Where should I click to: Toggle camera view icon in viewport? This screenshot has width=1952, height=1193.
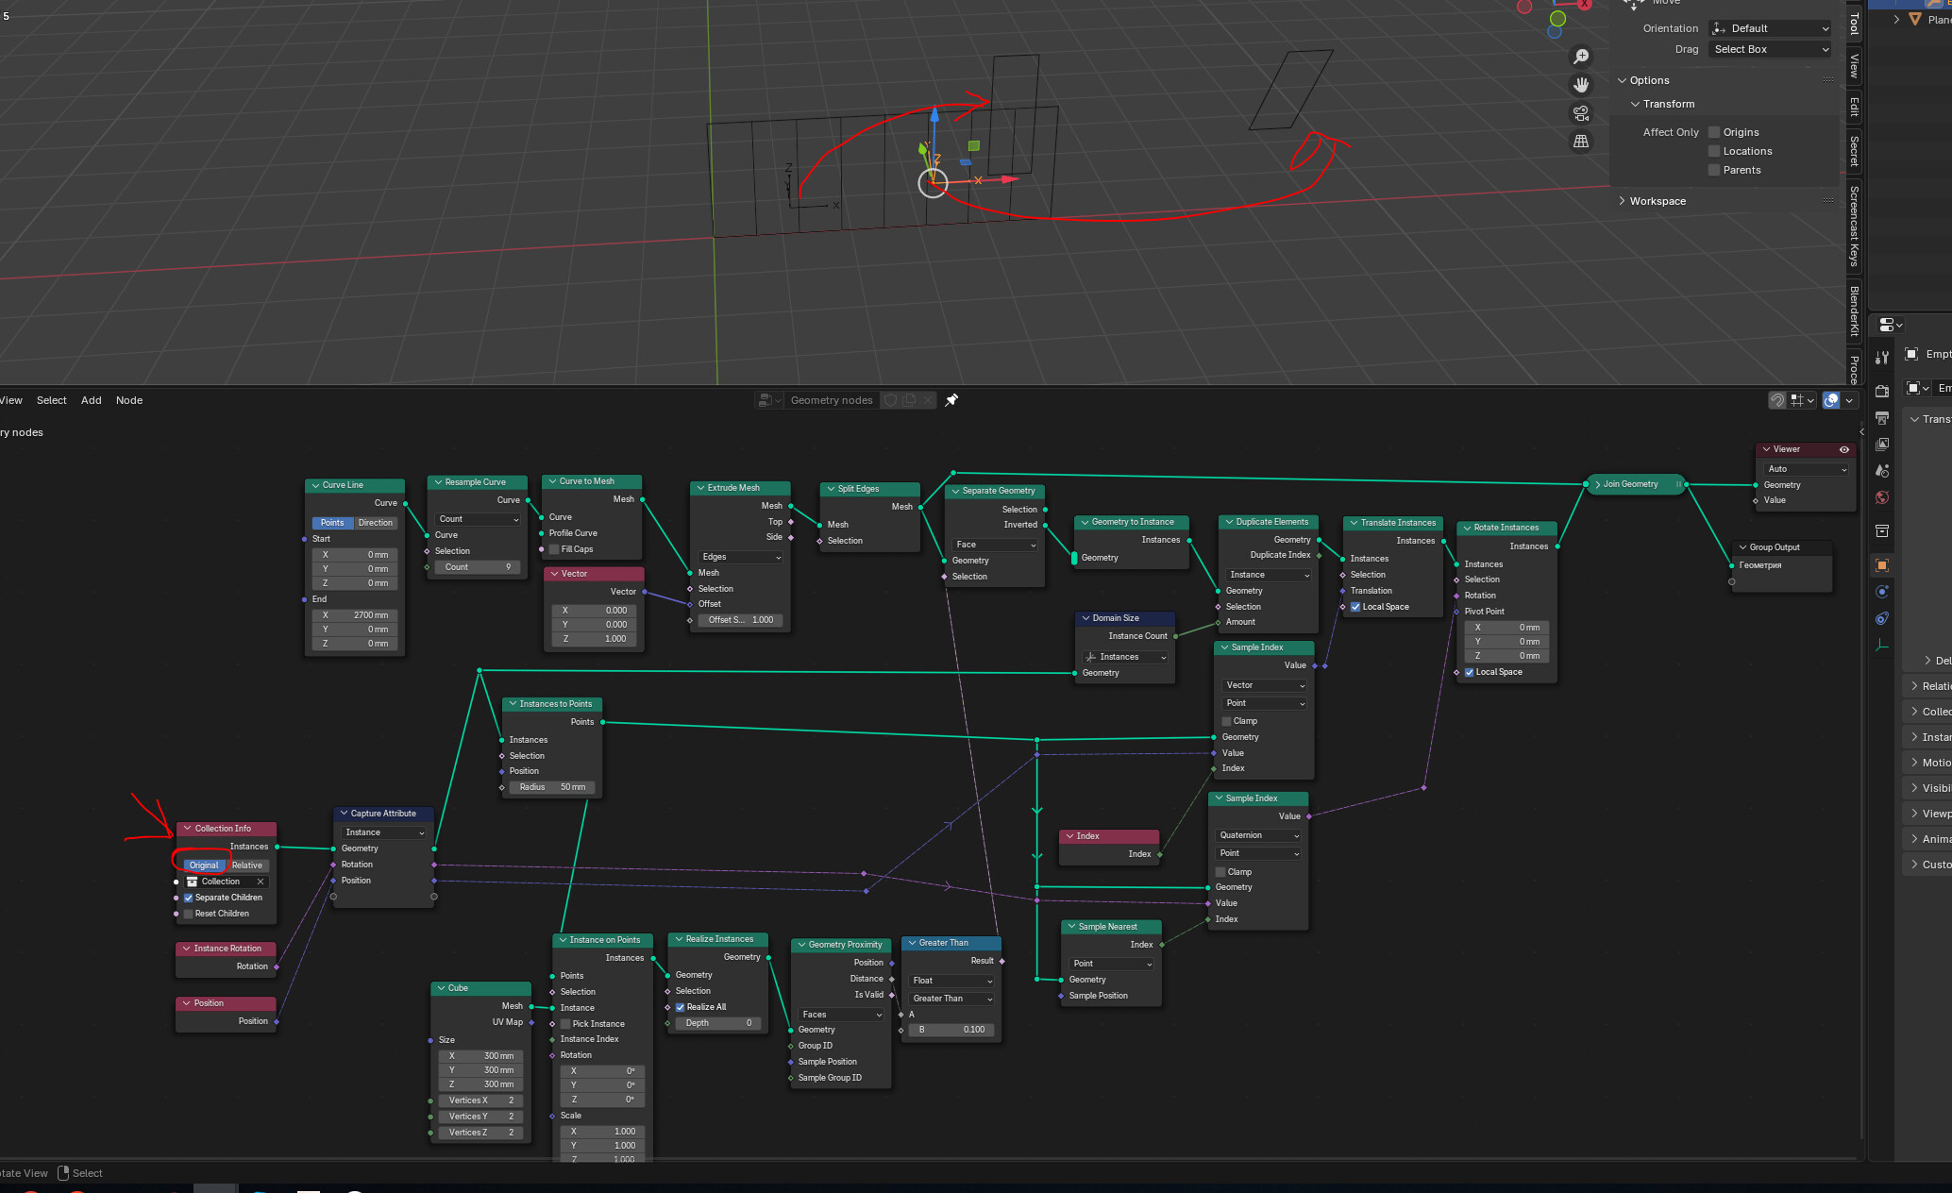(x=1581, y=113)
